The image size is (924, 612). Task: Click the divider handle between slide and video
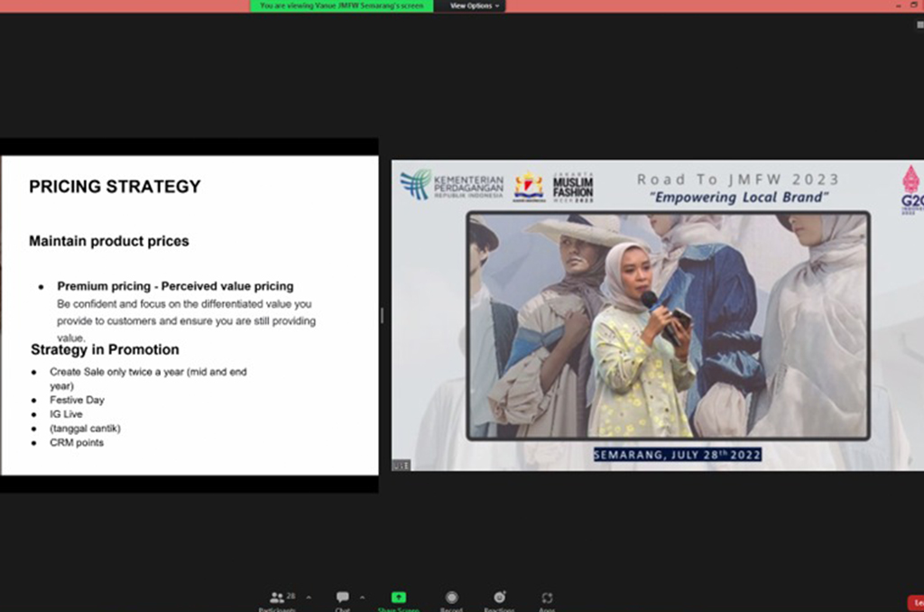[x=382, y=315]
